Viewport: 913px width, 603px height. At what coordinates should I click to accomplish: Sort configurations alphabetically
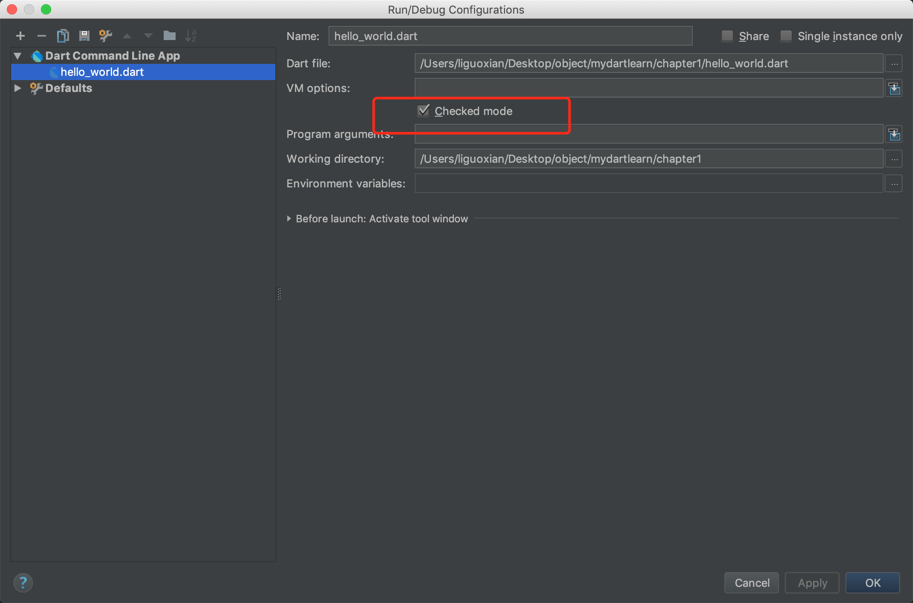191,36
